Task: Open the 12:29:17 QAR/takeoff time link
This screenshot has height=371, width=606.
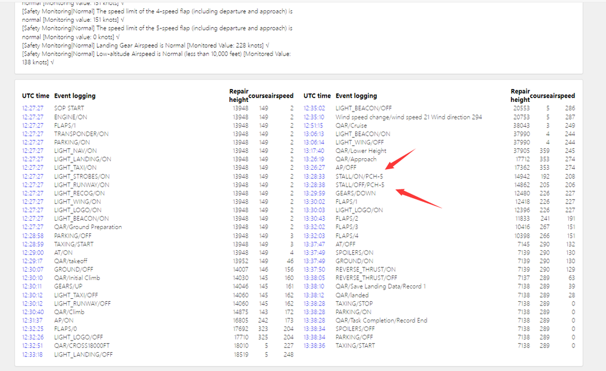Action: pyautogui.click(x=33, y=261)
